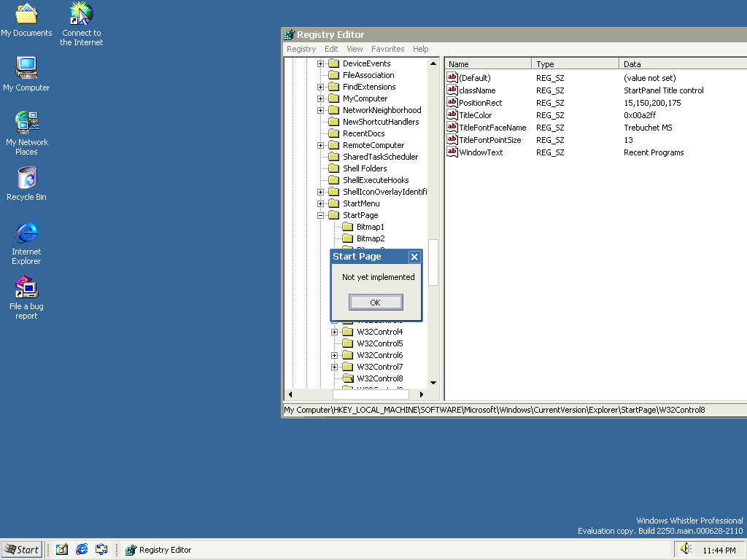Select the className value icon
This screenshot has height=560, width=747.
452,90
